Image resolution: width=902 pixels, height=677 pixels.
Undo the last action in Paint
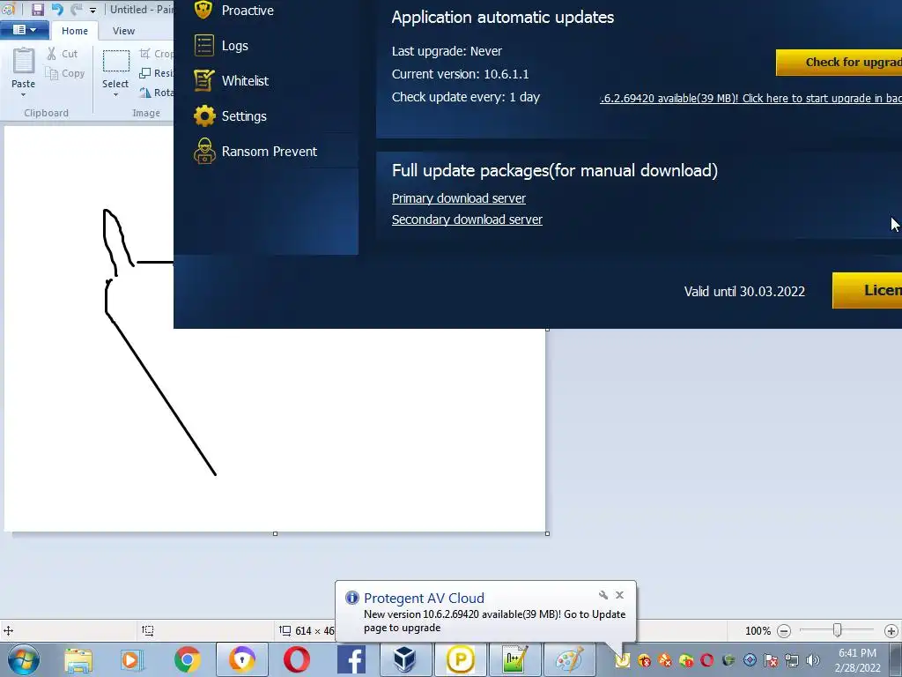[x=57, y=9]
